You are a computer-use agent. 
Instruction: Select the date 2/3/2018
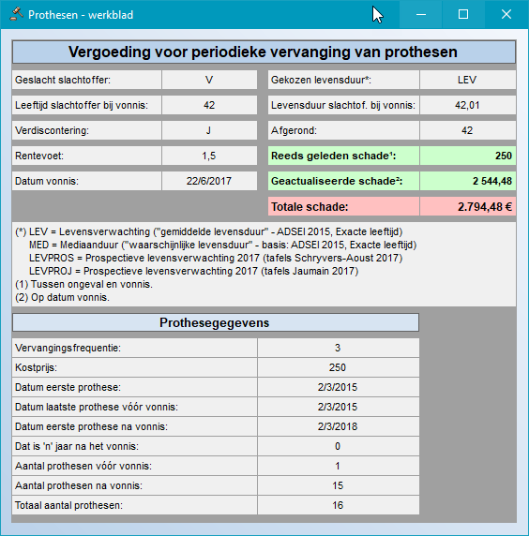[338, 426]
